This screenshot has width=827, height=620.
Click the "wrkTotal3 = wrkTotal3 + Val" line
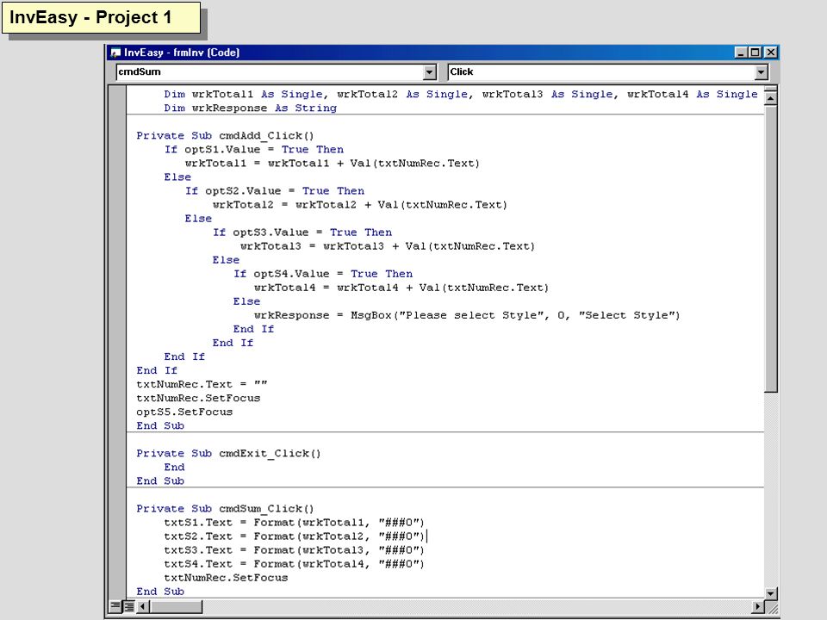click(388, 246)
